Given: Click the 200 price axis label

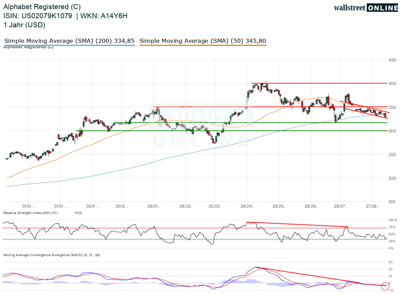Looking at the screenshot, I should click(x=393, y=178).
